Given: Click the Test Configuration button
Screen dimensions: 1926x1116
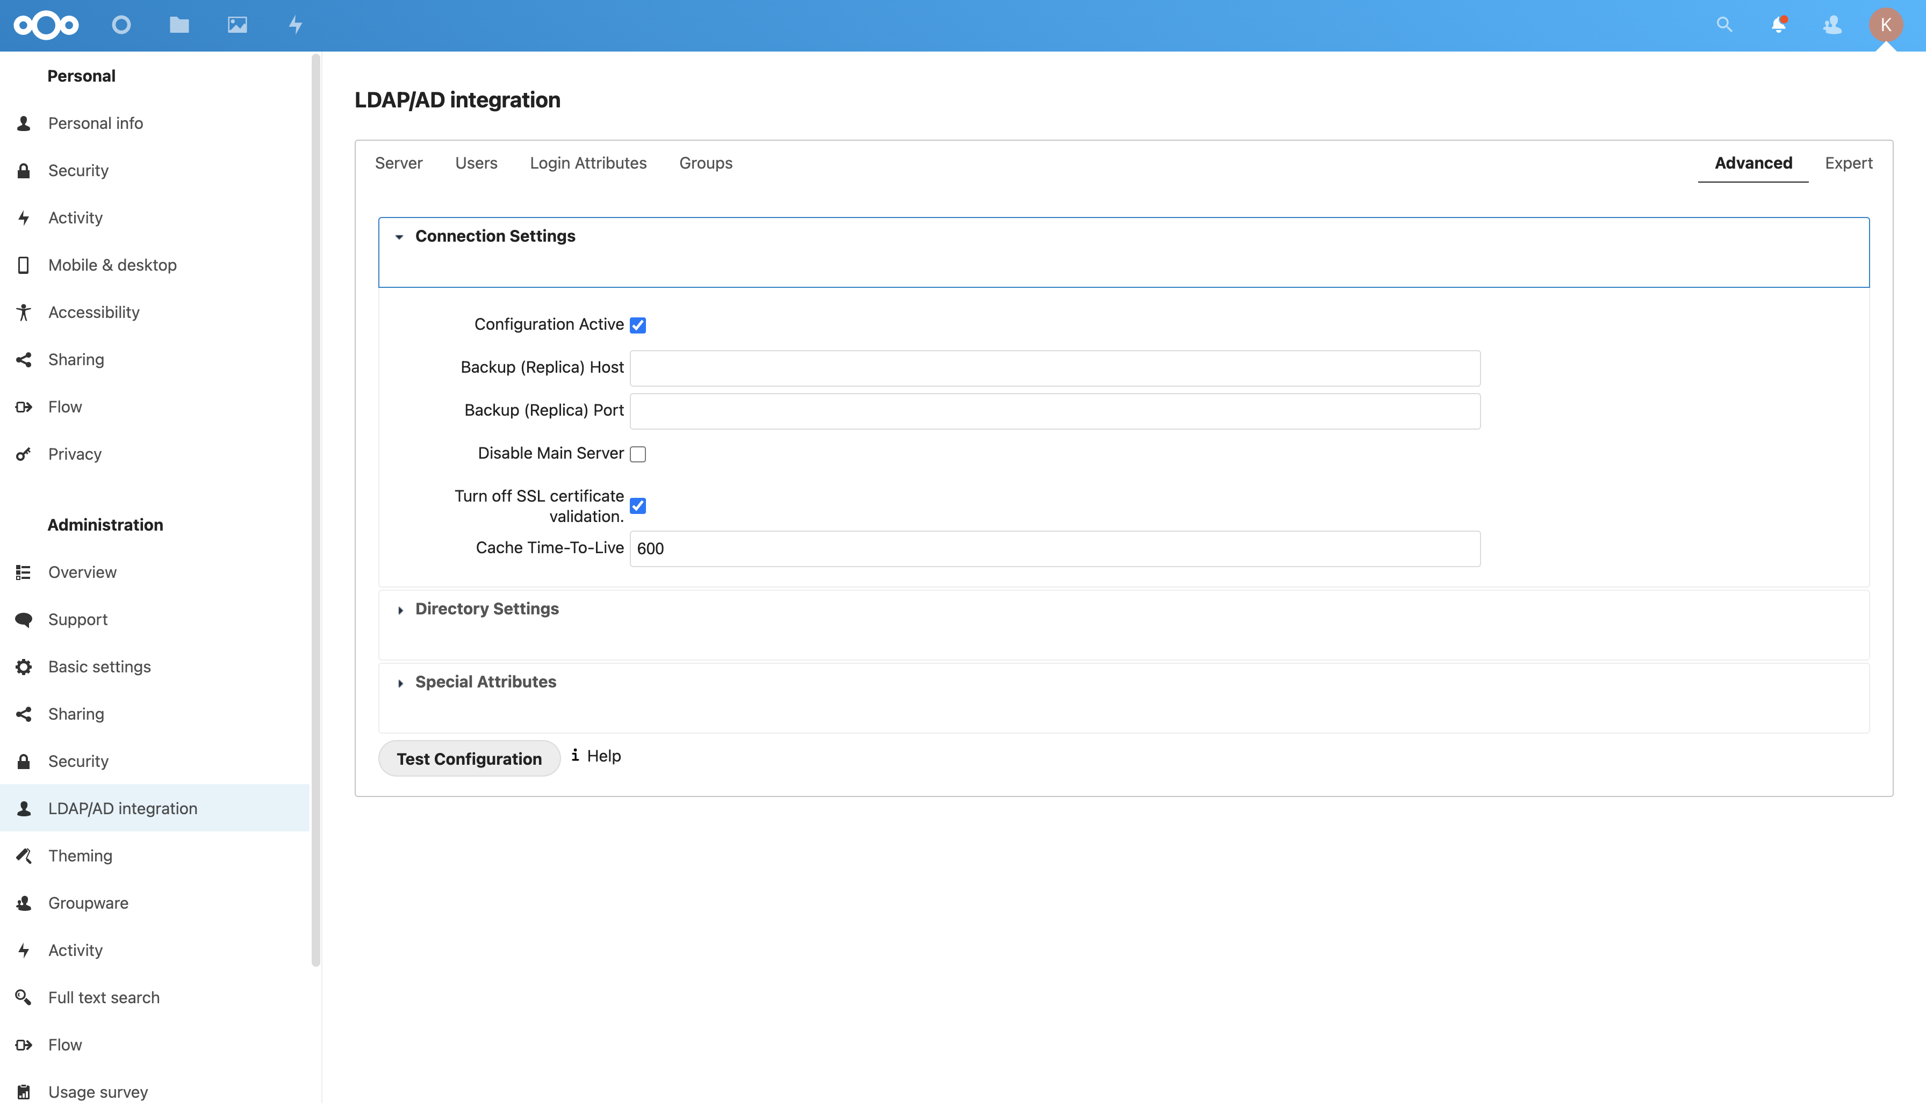Looking at the screenshot, I should 469,758.
